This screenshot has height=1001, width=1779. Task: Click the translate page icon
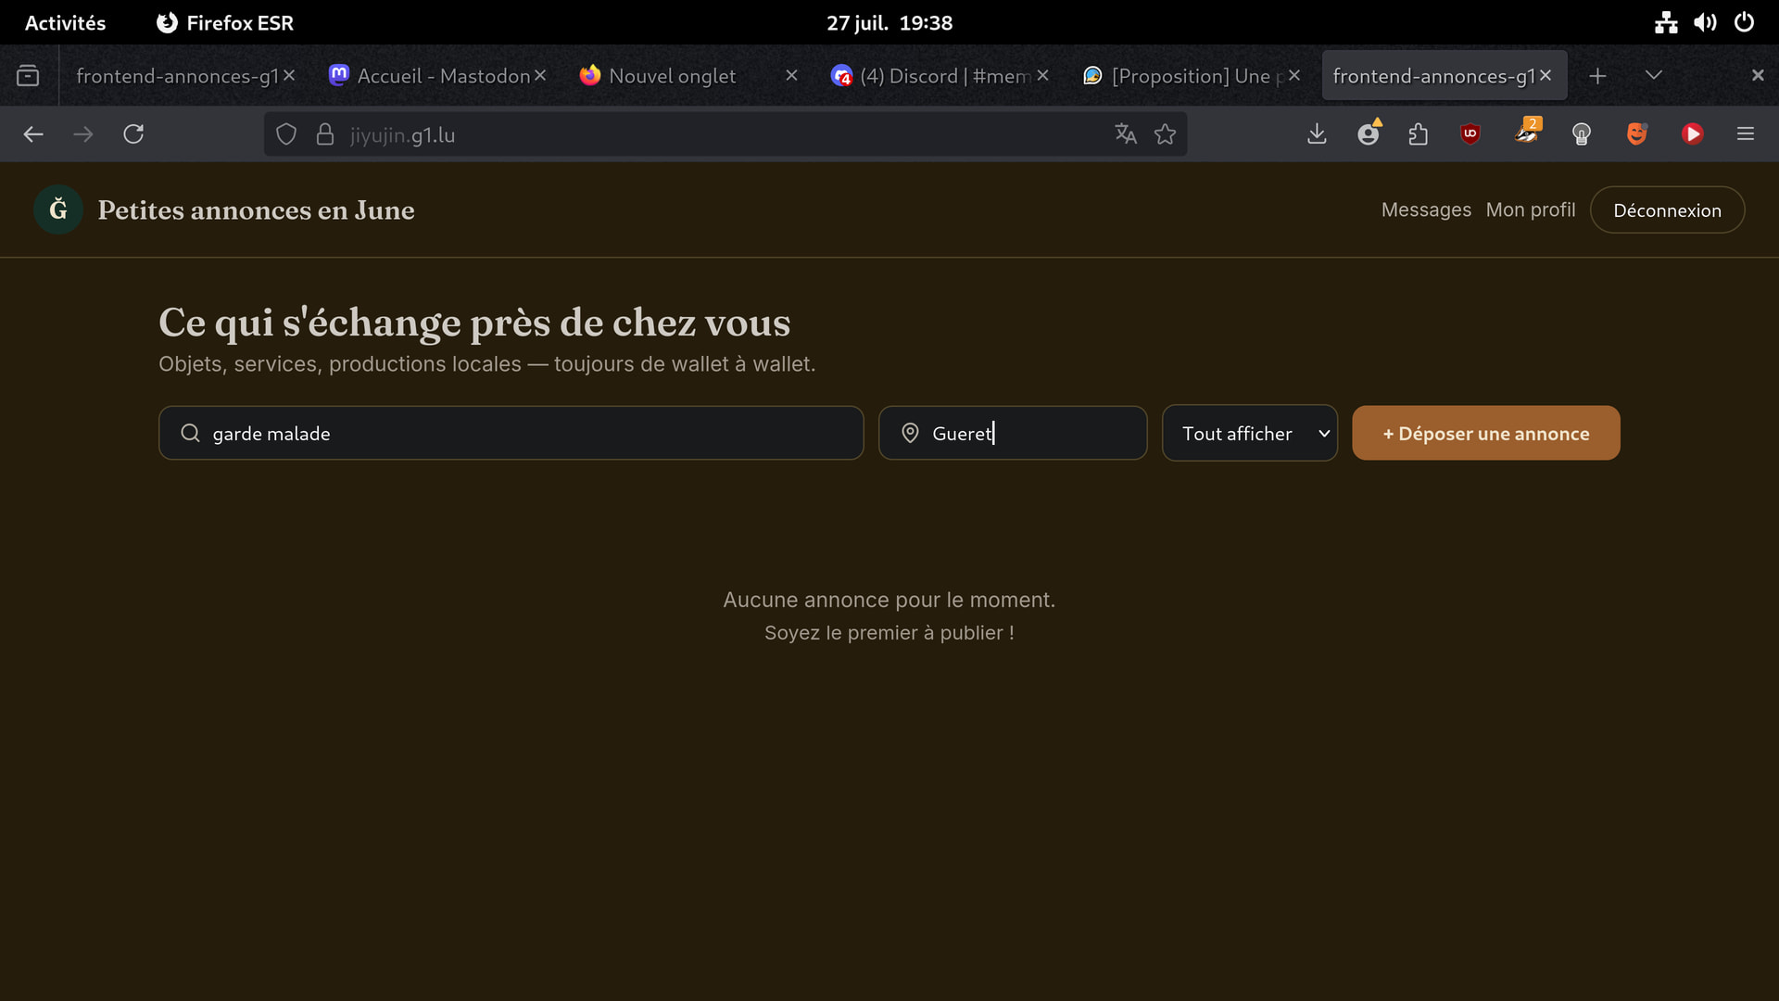(x=1126, y=134)
